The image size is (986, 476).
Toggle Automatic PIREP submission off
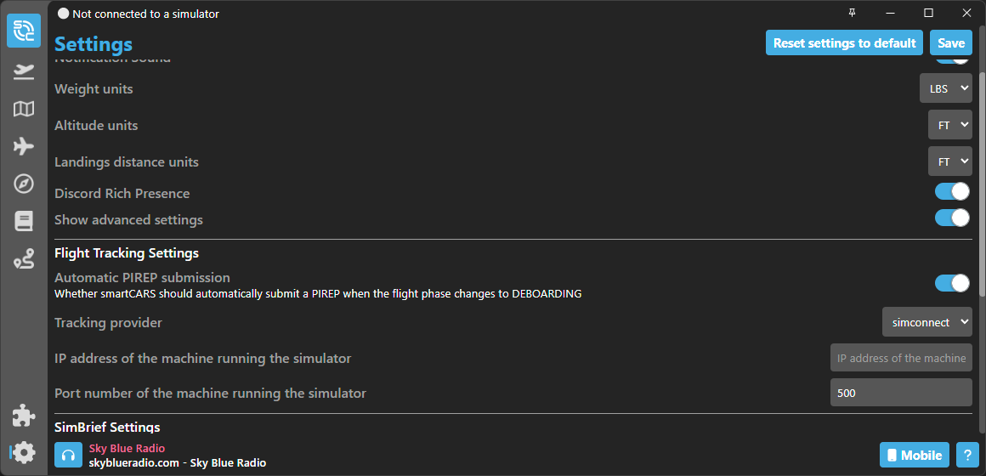(x=952, y=283)
